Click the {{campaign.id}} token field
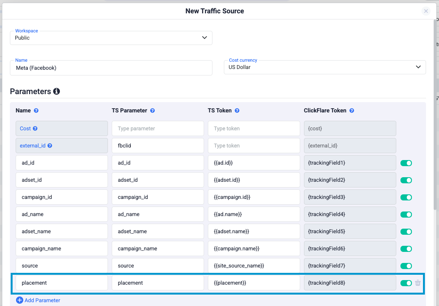The width and height of the screenshot is (439, 306). click(x=254, y=197)
